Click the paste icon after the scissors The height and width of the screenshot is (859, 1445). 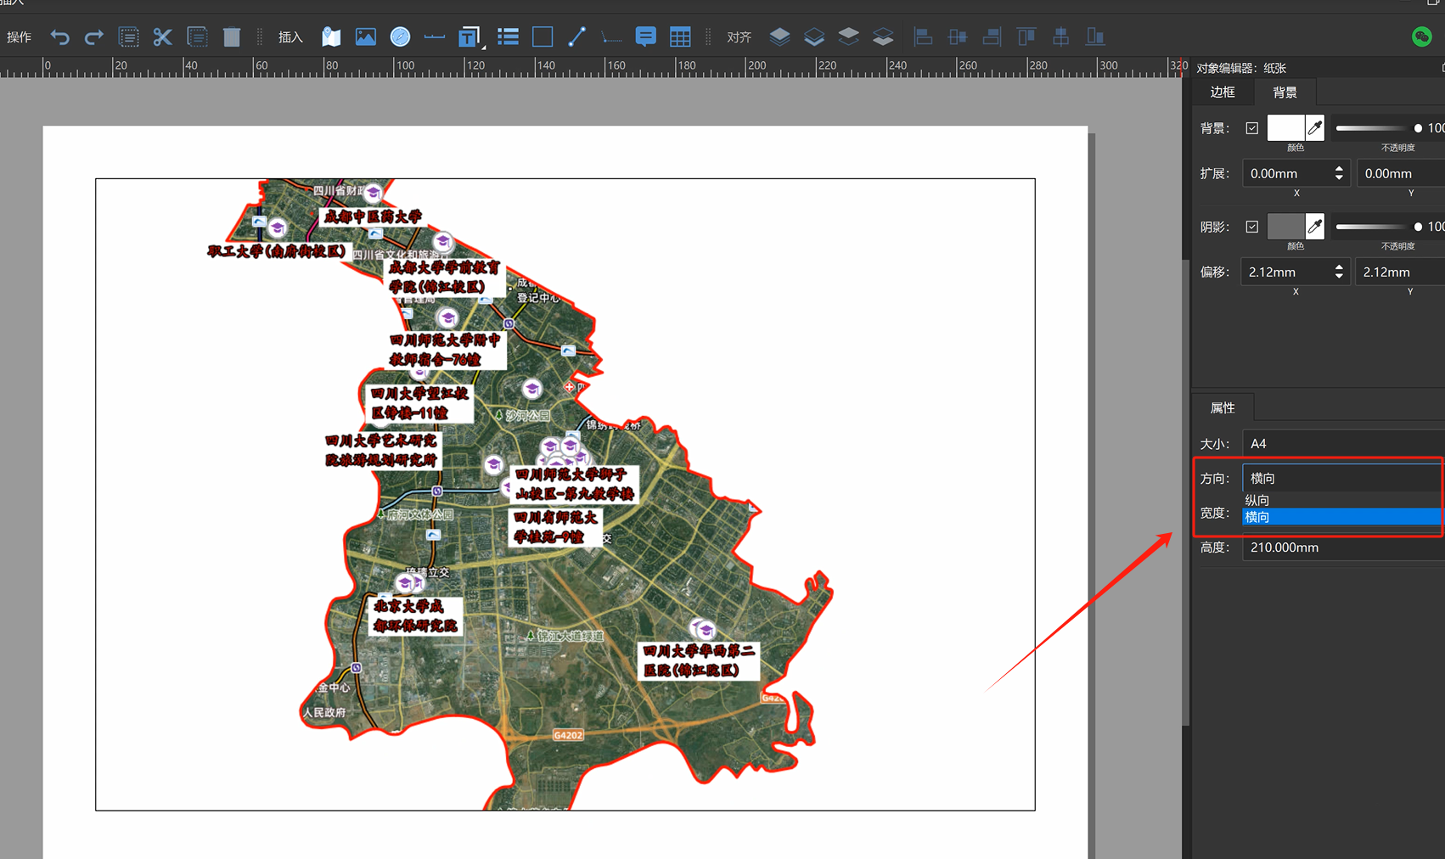point(197,36)
